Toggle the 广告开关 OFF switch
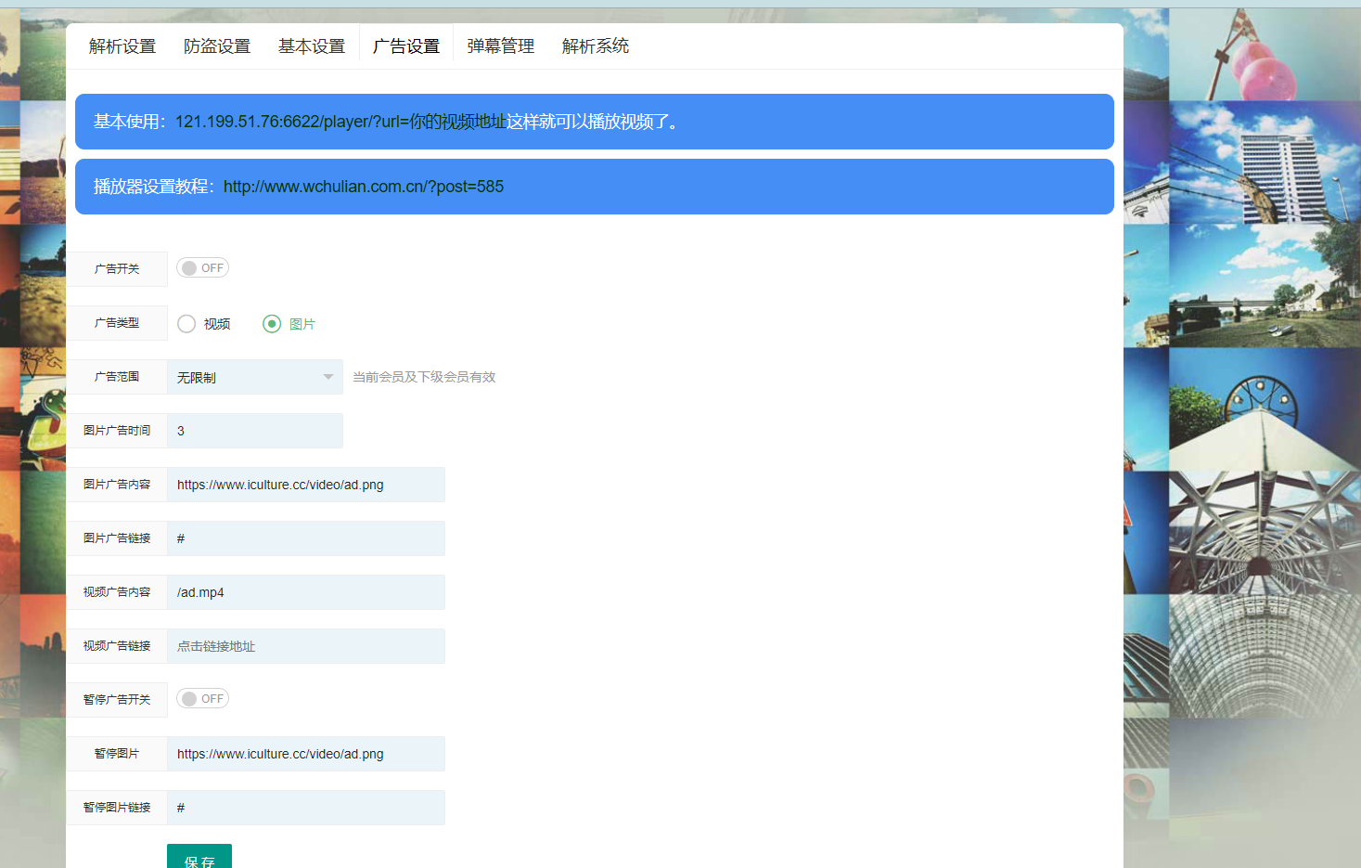This screenshot has height=868, width=1361. [202, 268]
